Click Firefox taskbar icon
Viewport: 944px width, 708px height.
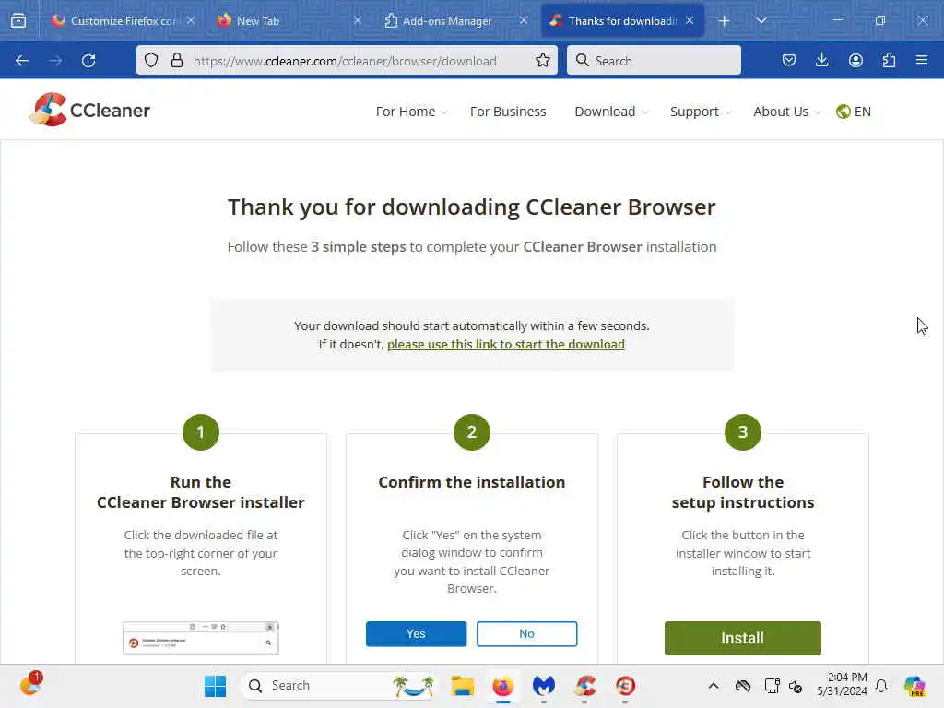[502, 686]
